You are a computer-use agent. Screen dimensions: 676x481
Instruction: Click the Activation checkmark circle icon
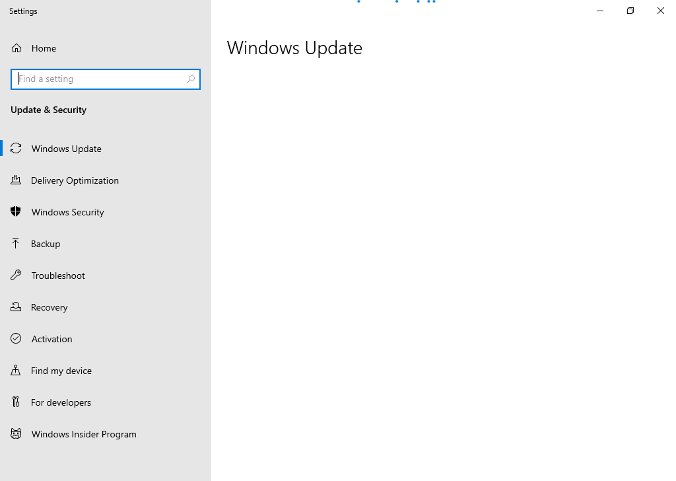(16, 338)
